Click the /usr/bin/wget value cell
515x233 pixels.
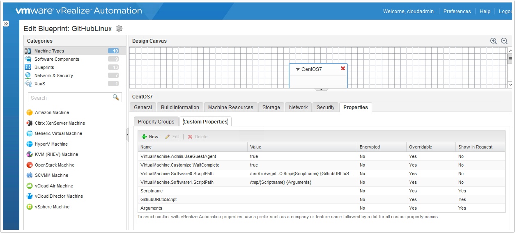click(302, 174)
